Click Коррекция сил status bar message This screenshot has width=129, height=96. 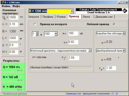(92, 94)
